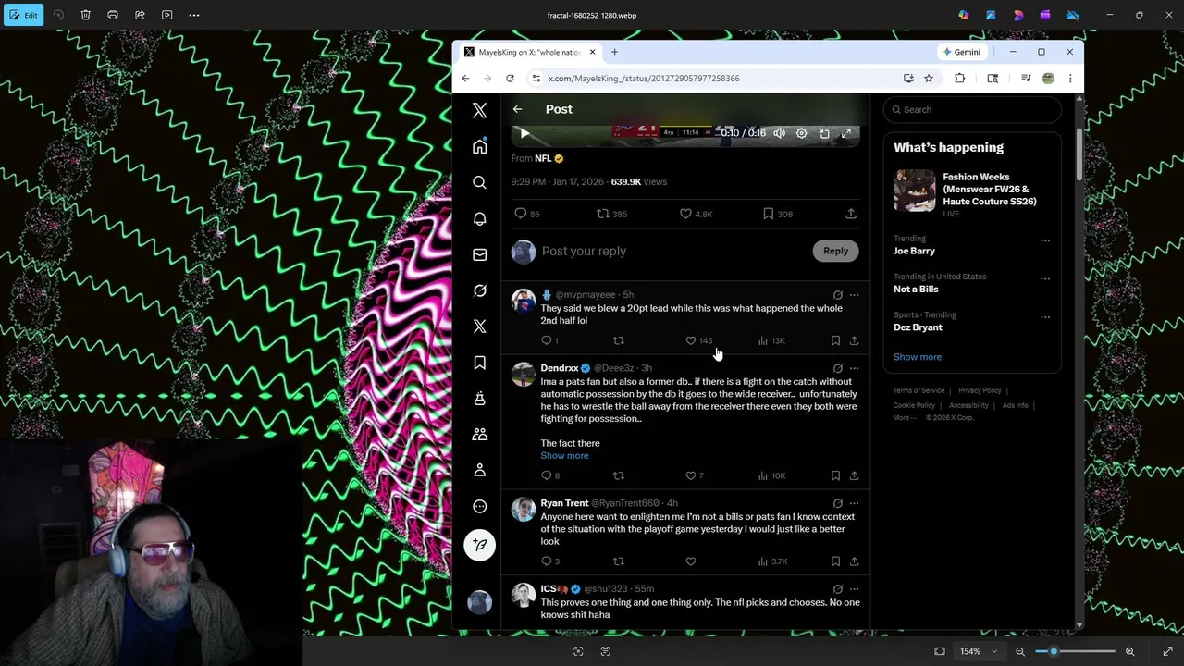Open X Explore search icon in sidebar
Image resolution: width=1184 pixels, height=666 pixels.
(x=479, y=182)
